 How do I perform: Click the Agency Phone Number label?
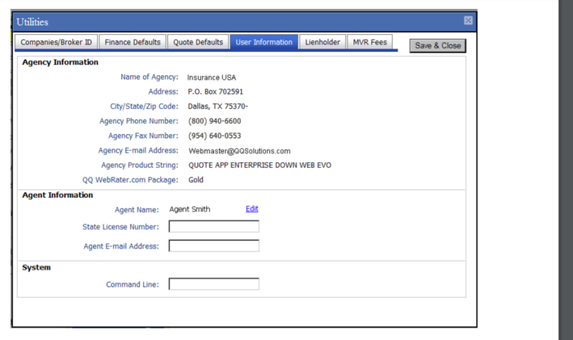coord(139,121)
